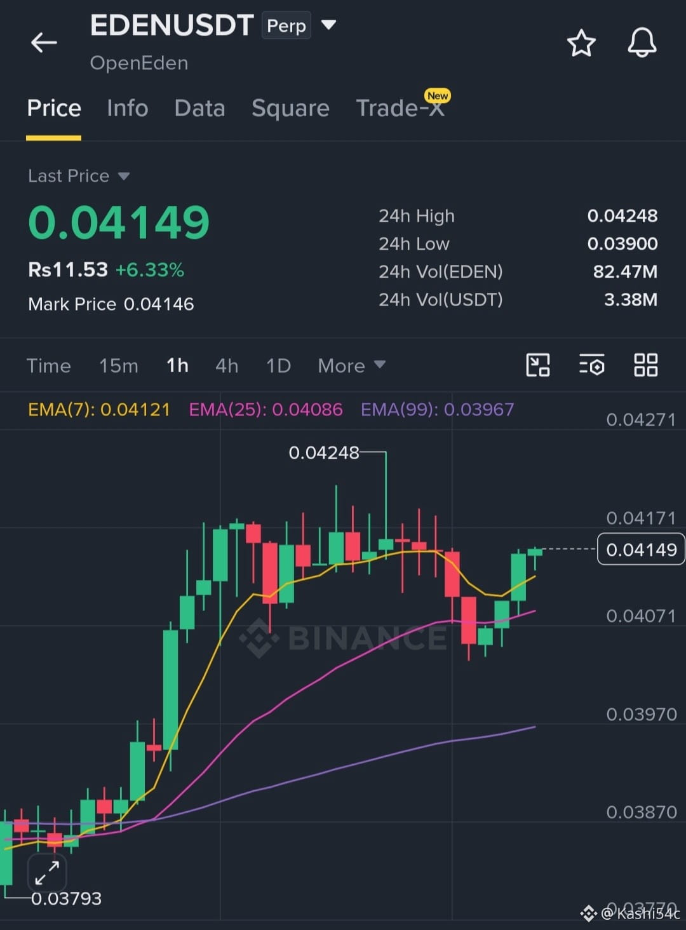
Task: Tap the current price tag 0.04149 on axis
Action: [641, 549]
